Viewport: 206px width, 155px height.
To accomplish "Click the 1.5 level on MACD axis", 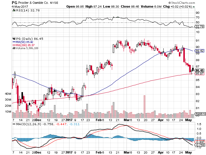I will [x=199, y=124].
